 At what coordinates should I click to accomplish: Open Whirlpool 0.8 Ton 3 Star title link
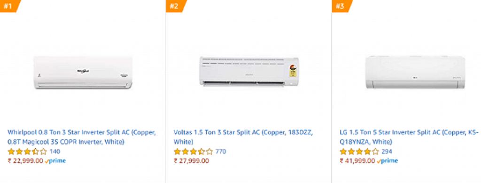[x=82, y=137]
